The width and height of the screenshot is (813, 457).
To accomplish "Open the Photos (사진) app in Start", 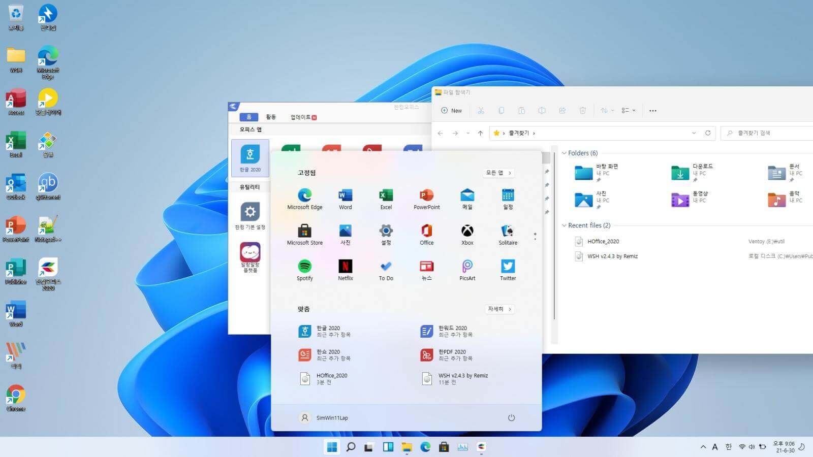I will [345, 235].
